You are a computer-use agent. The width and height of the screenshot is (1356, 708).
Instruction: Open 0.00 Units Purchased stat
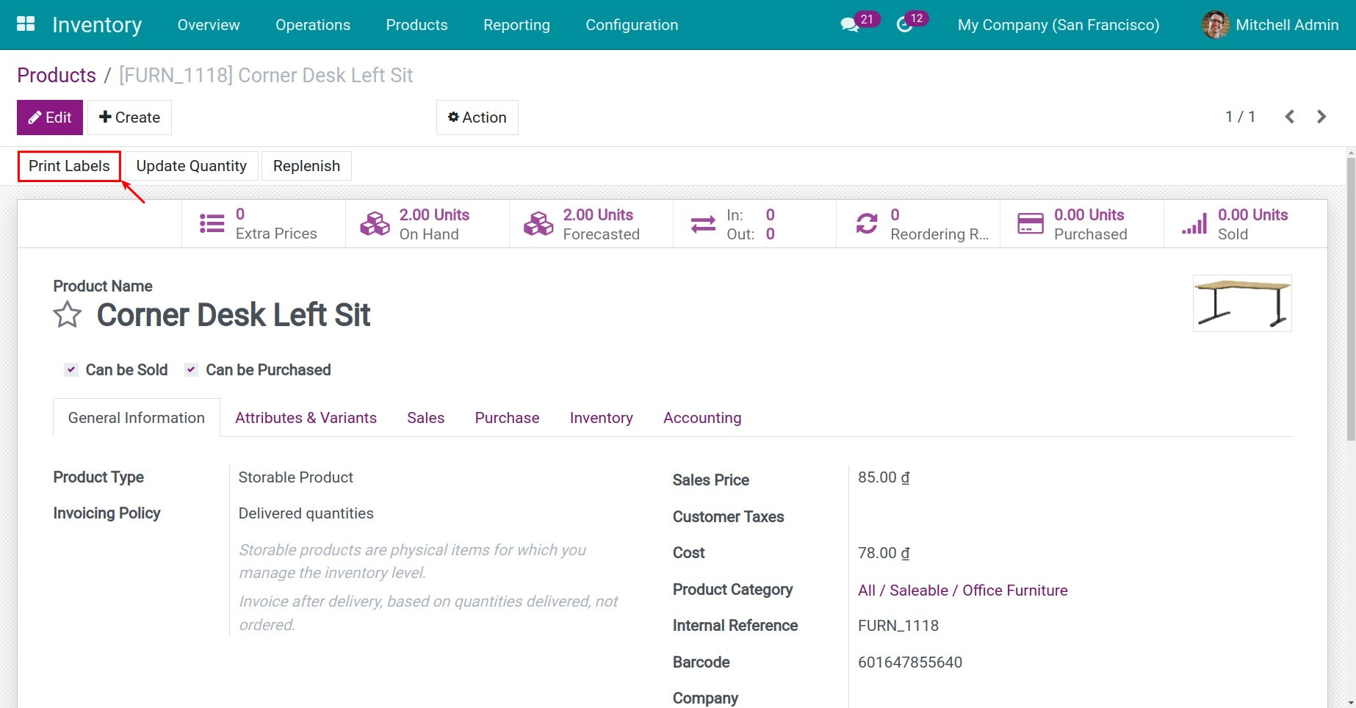(x=1082, y=224)
